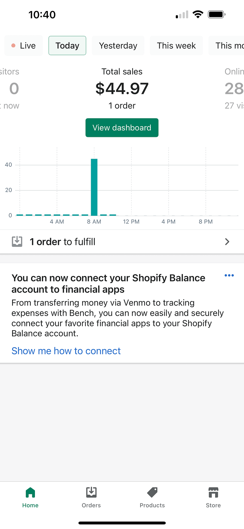Open the Products tag icon
The height and width of the screenshot is (529, 244).
click(152, 492)
